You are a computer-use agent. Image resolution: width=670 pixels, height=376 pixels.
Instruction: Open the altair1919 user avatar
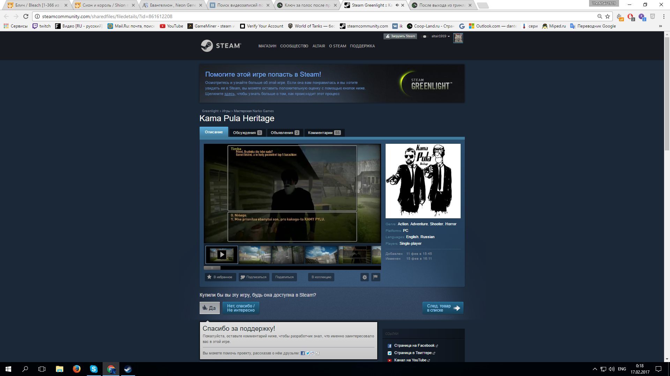tap(458, 38)
